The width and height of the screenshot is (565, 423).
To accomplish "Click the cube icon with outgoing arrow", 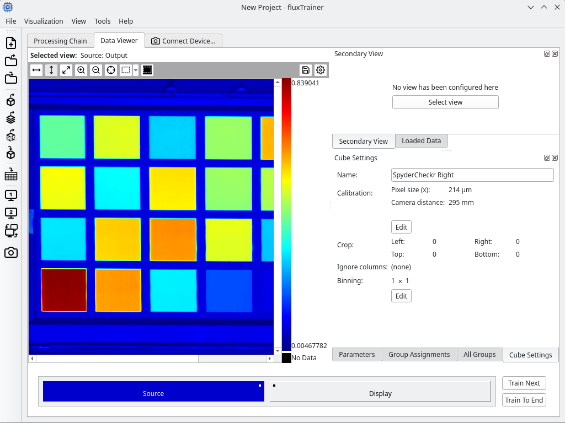I will click(x=11, y=100).
